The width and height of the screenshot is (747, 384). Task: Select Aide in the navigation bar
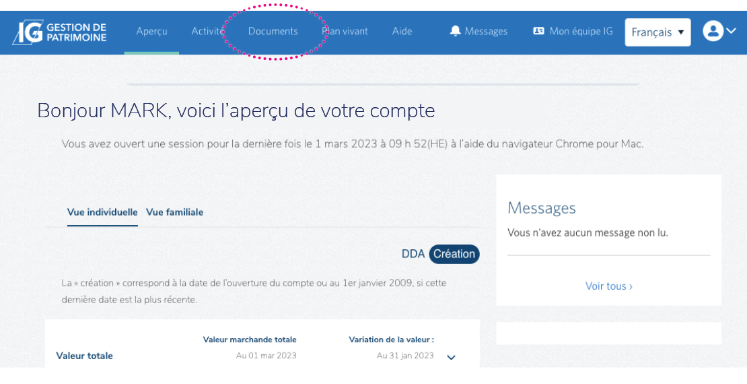(x=402, y=31)
